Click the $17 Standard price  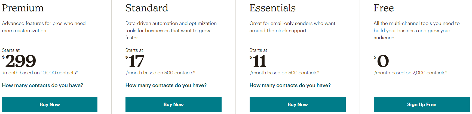click(135, 61)
